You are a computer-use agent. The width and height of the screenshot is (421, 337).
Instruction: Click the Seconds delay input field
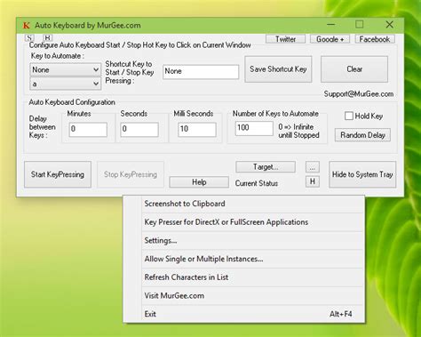(x=139, y=130)
